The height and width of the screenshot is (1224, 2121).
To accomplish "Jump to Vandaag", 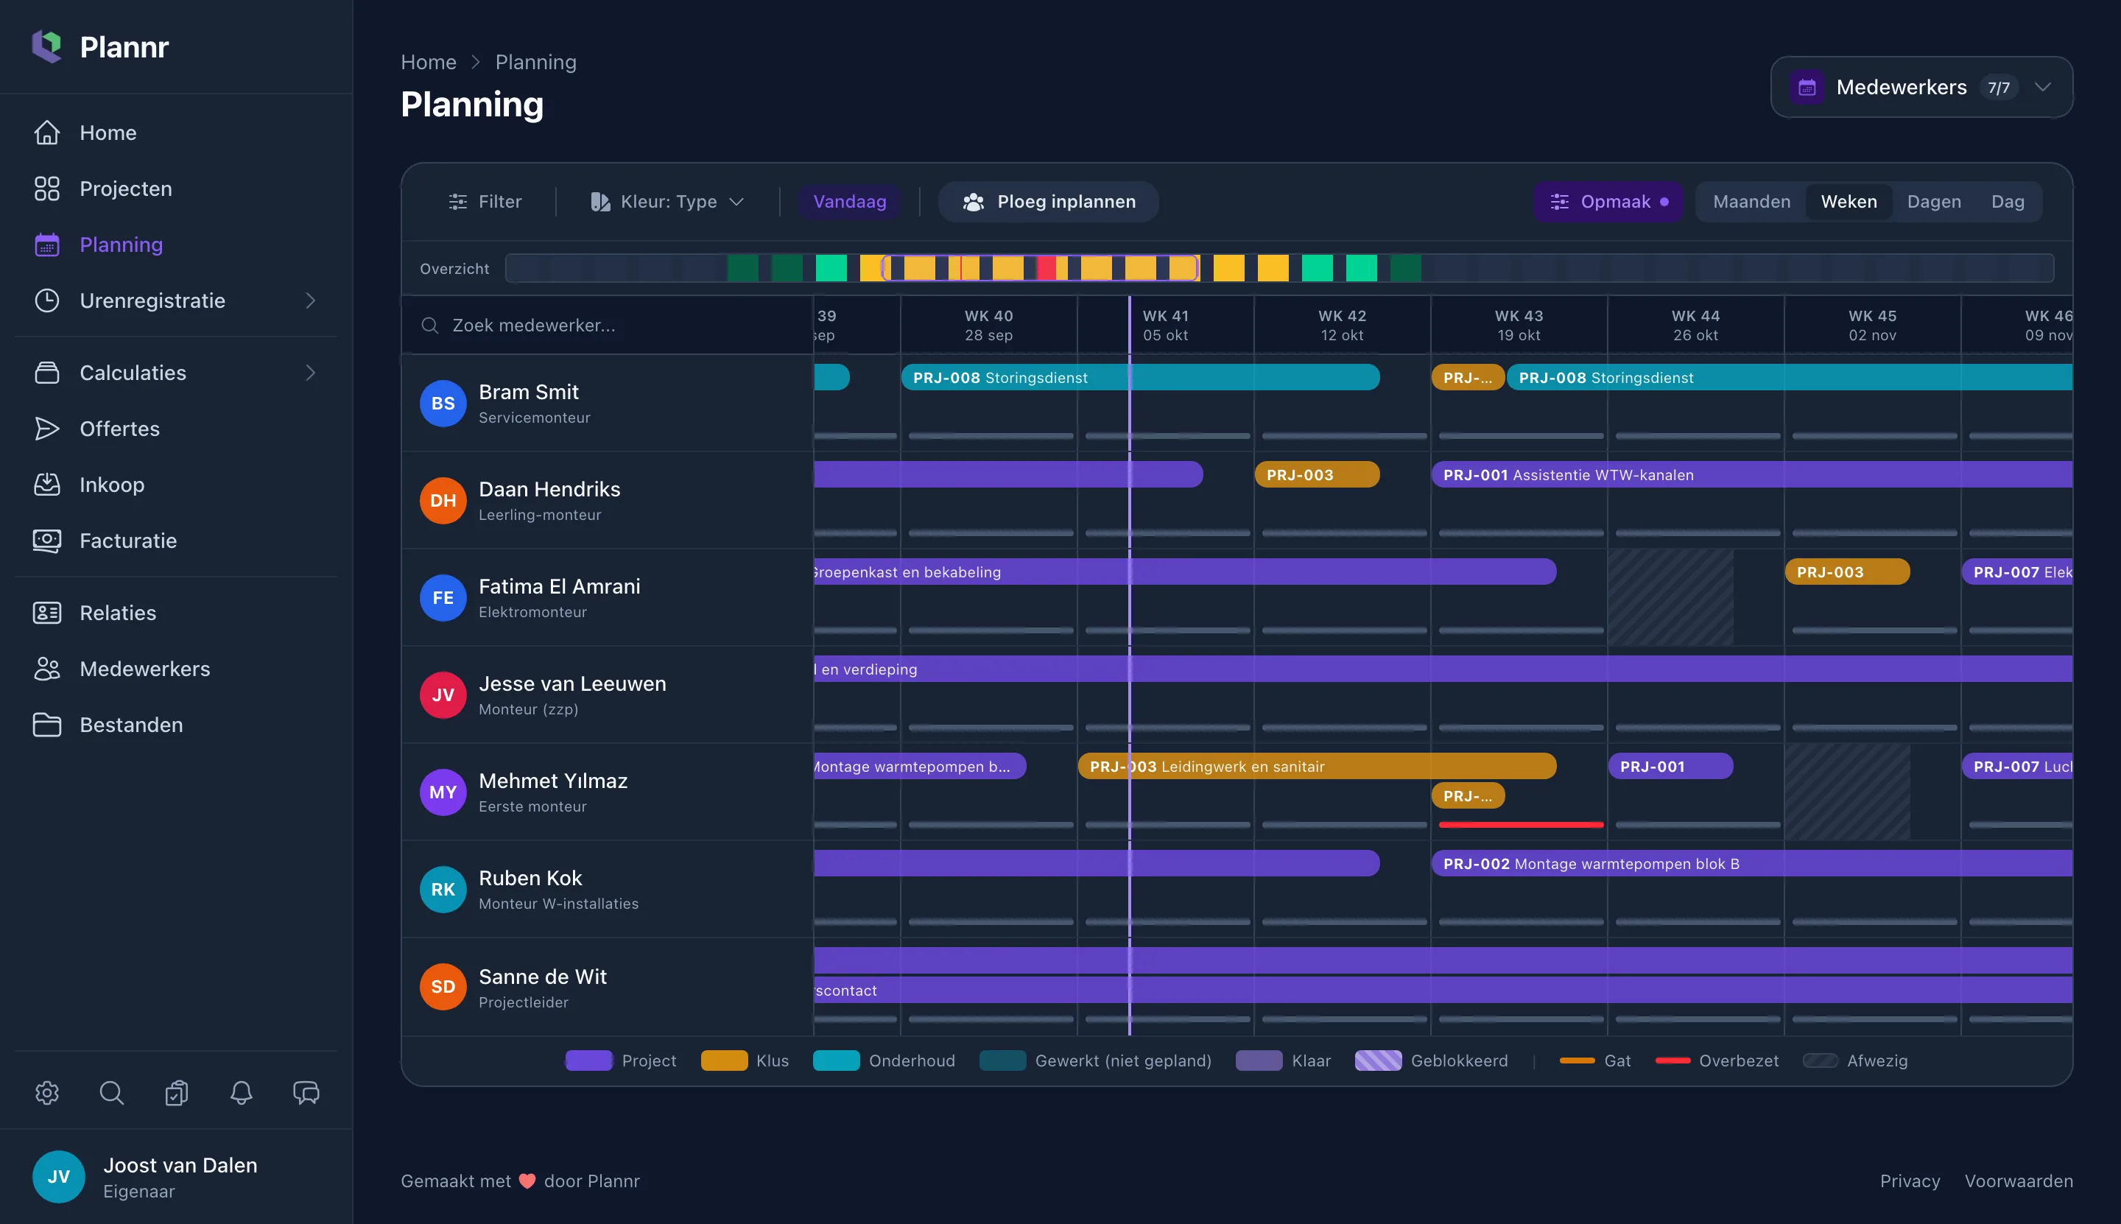I will (x=850, y=202).
